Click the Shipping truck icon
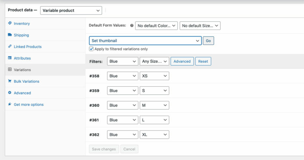This screenshot has width=304, height=160. 10,35
